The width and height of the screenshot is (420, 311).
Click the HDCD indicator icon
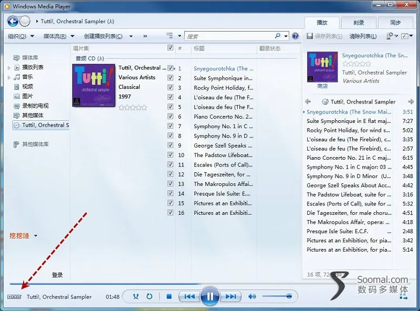tap(14, 297)
